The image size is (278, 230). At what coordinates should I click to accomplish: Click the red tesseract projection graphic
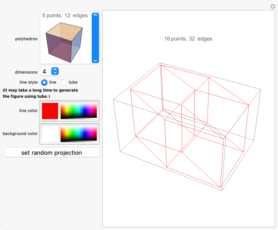[187, 126]
